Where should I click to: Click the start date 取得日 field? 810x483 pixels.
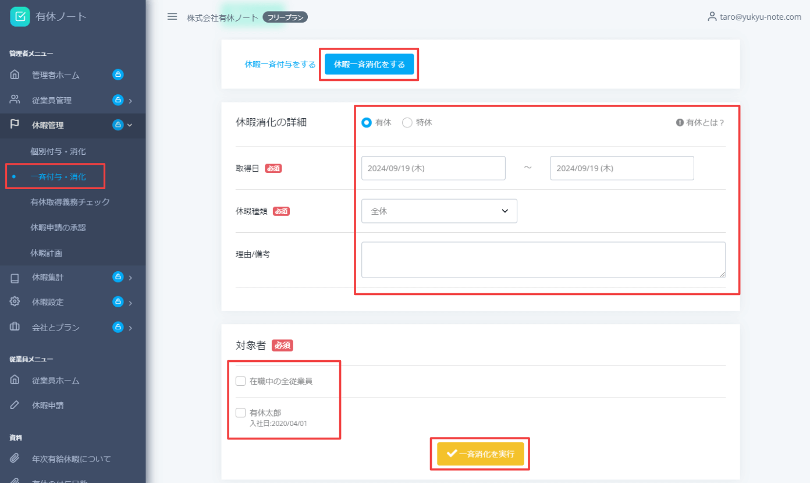433,168
